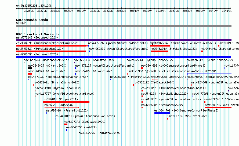Open nsv6382122 (Sedlazeck2020) label

(x=154, y=82)
